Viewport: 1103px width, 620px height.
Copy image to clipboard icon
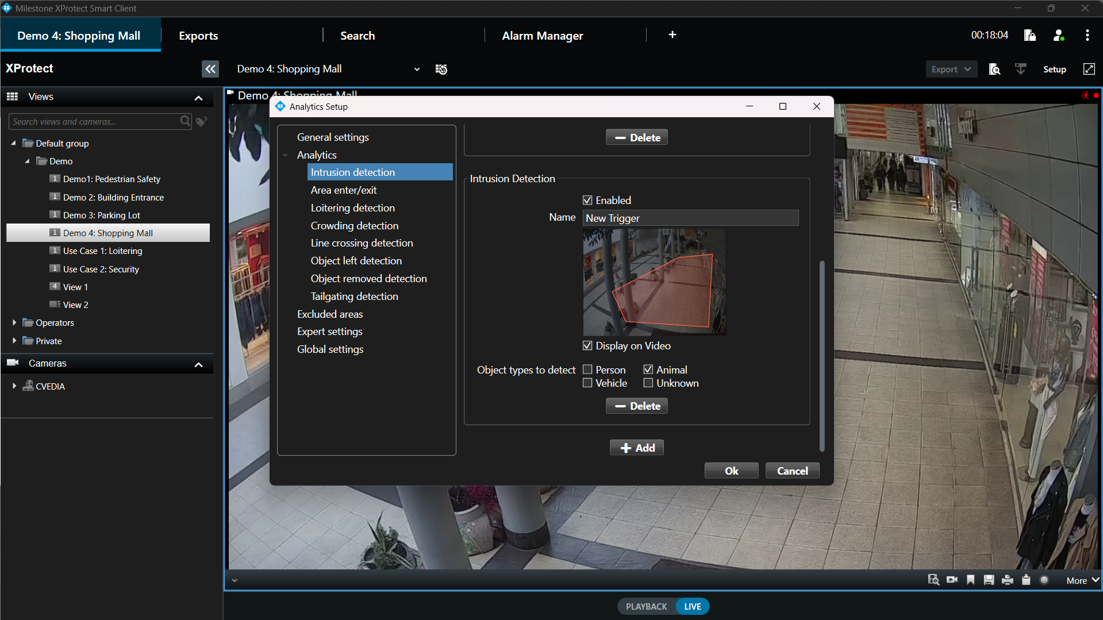(x=1026, y=580)
